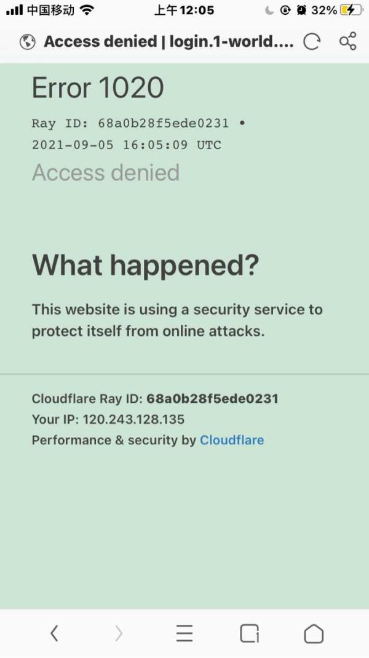The width and height of the screenshot is (369, 658).
Task: Tap the address bar page title
Action: [169, 41]
